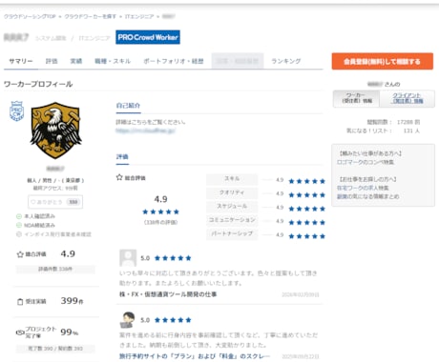Select the ワーカー(受注者)情報 toggle
This screenshot has height=362, width=439.
(x=357, y=98)
